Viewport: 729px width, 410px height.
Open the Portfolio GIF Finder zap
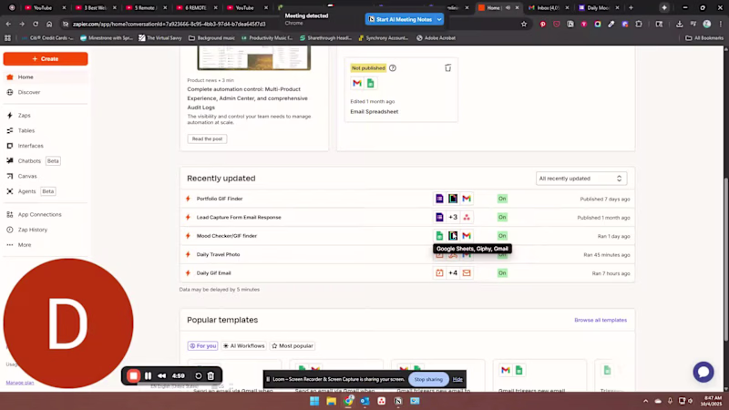click(x=220, y=199)
